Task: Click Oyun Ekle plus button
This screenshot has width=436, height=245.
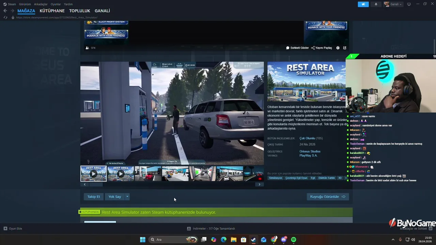Action: [13, 229]
